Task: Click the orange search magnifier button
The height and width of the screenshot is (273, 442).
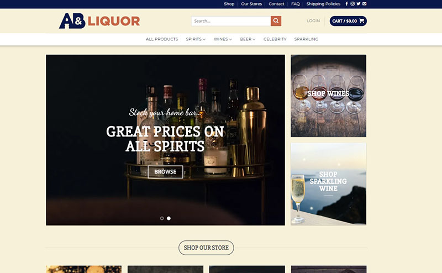Action: (276, 21)
